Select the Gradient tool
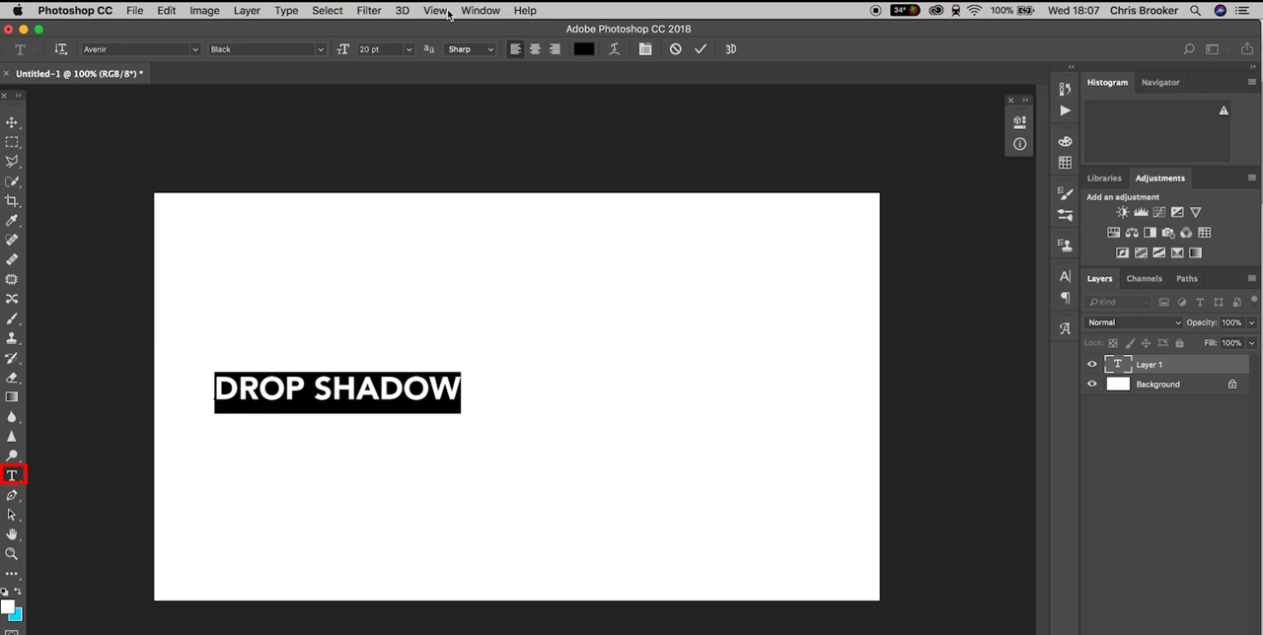The image size is (1263, 635). click(x=12, y=397)
